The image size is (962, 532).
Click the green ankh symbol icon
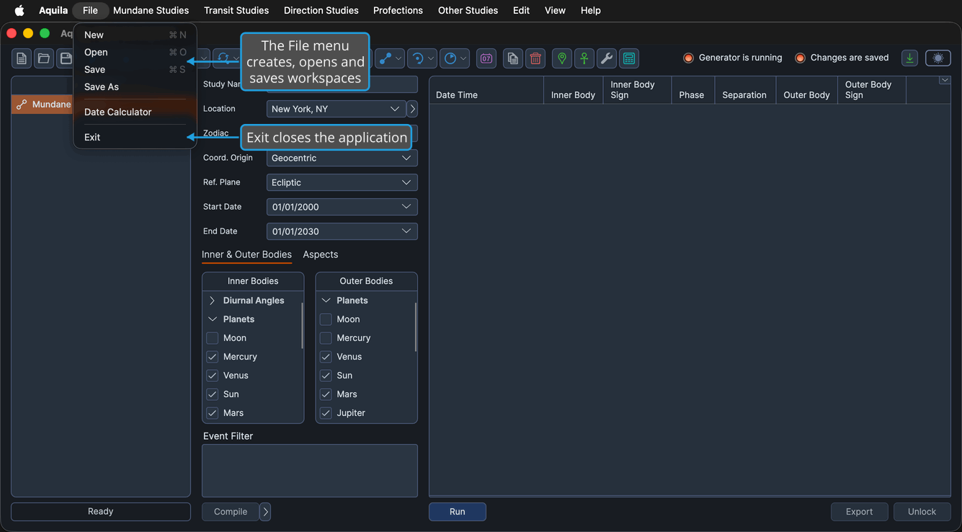pyautogui.click(x=584, y=58)
